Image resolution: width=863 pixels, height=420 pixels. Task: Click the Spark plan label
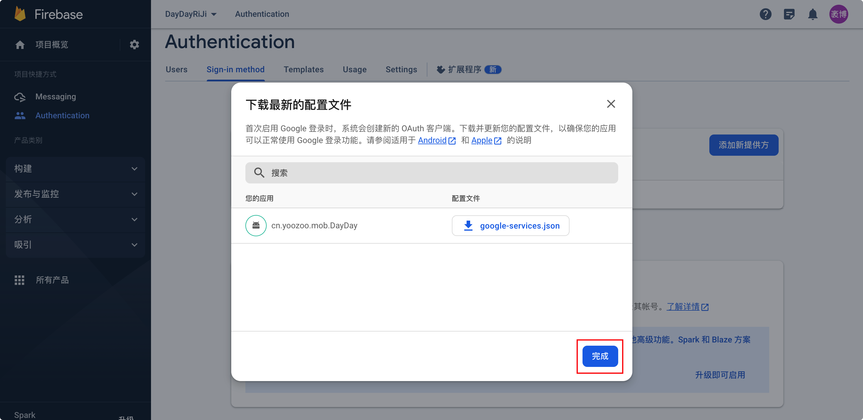[x=24, y=415]
